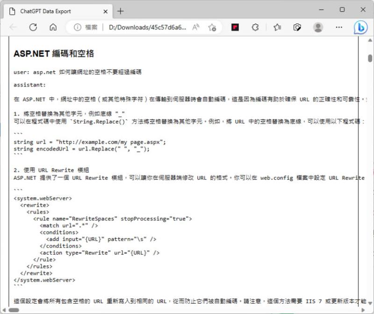The width and height of the screenshot is (374, 314).
Task: Add this page to favorites star
Action: [212, 28]
